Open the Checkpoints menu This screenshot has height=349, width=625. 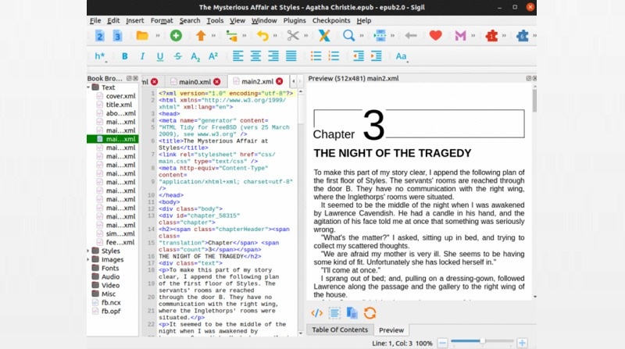tap(331, 21)
